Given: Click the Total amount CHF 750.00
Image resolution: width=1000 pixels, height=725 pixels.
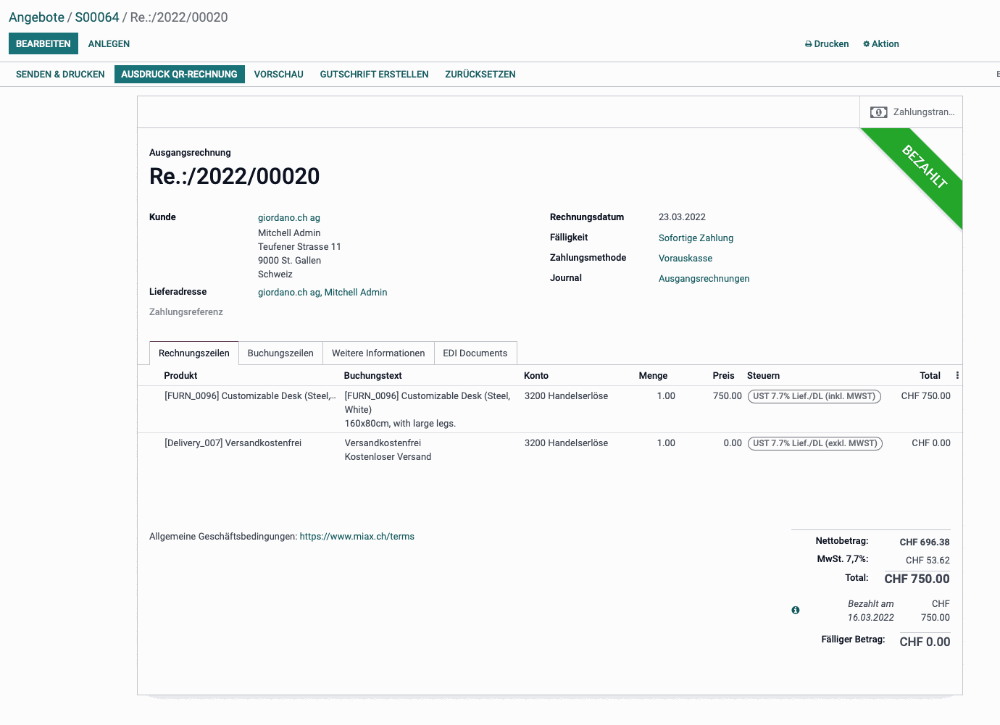Looking at the screenshot, I should click(x=917, y=579).
